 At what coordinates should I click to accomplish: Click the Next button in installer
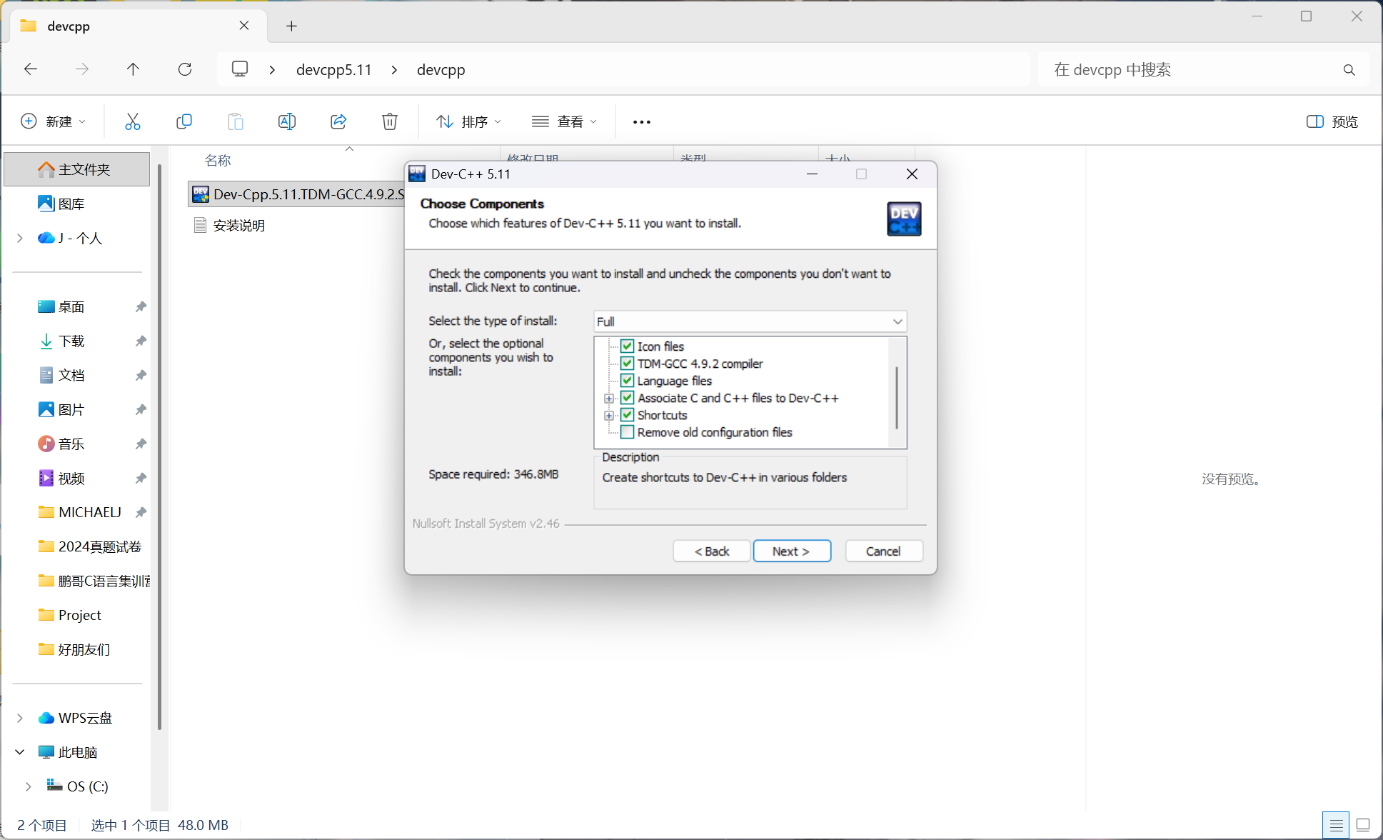[x=791, y=551]
